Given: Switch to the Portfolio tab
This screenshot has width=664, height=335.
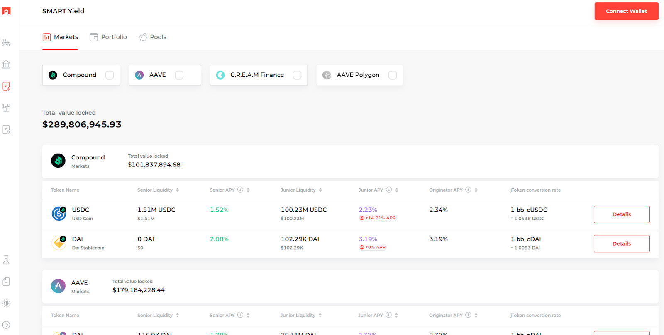Looking at the screenshot, I should coord(108,37).
